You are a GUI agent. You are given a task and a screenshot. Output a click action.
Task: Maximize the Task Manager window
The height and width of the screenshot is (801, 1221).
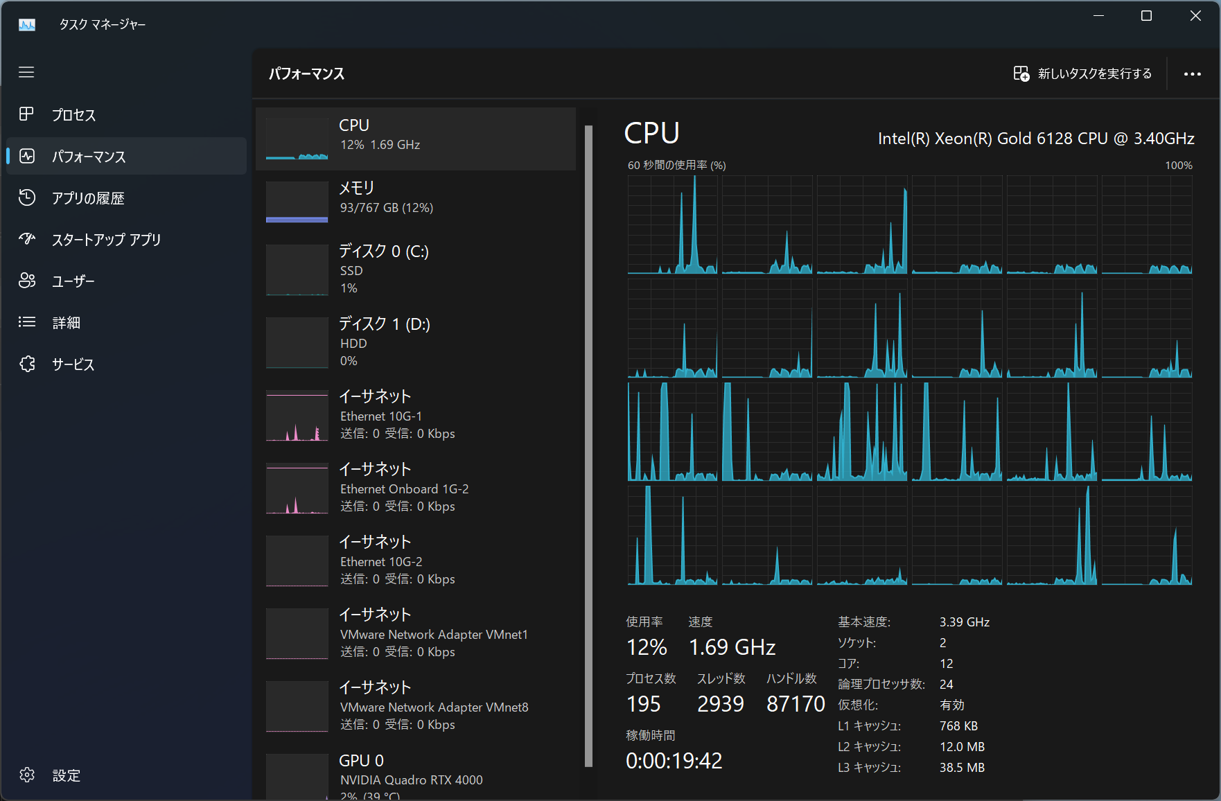pos(1146,16)
